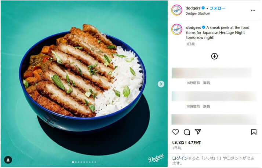Follow dodgers using the フォロー button

217,8
